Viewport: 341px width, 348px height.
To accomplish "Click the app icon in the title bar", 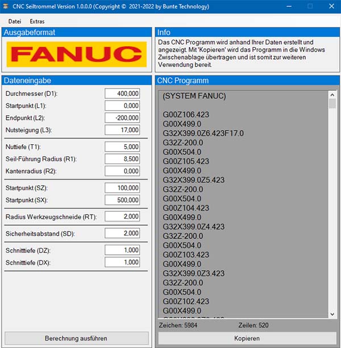I will 6,6.
